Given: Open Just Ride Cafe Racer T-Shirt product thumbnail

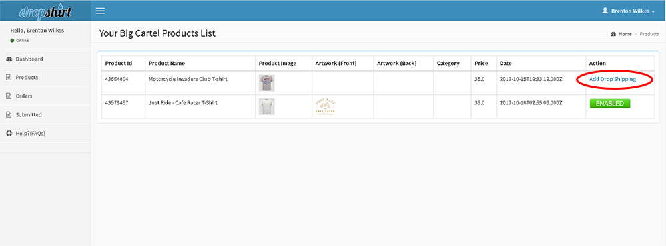Looking at the screenshot, I should [x=267, y=107].
